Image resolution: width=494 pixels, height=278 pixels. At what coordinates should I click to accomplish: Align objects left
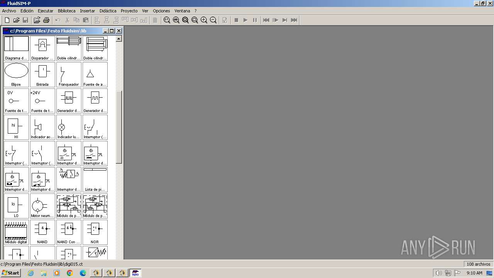click(x=97, y=20)
